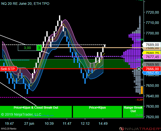Cancel the Sell STP order with X button

(139, 69)
